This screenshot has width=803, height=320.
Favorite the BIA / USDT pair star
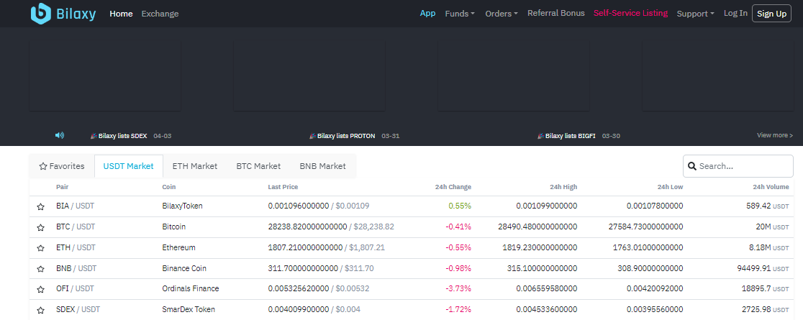pyautogui.click(x=41, y=206)
